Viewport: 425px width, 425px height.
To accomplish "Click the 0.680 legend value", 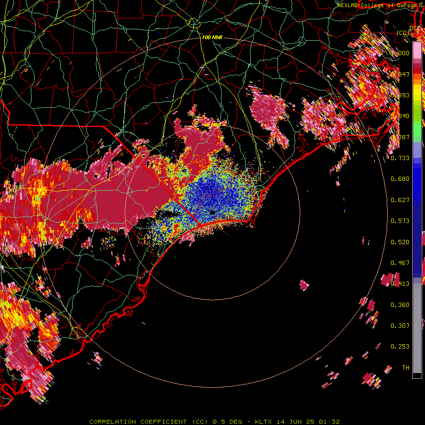I will point(400,179).
